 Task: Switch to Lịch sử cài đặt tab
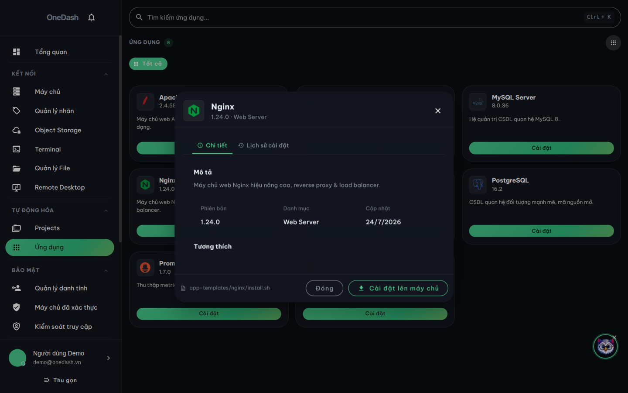point(263,145)
